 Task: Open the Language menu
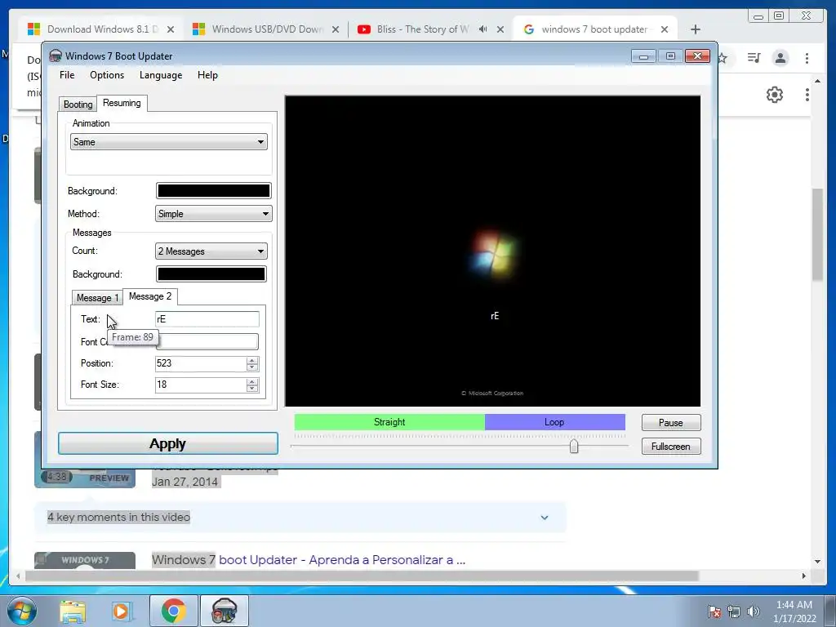[161, 75]
